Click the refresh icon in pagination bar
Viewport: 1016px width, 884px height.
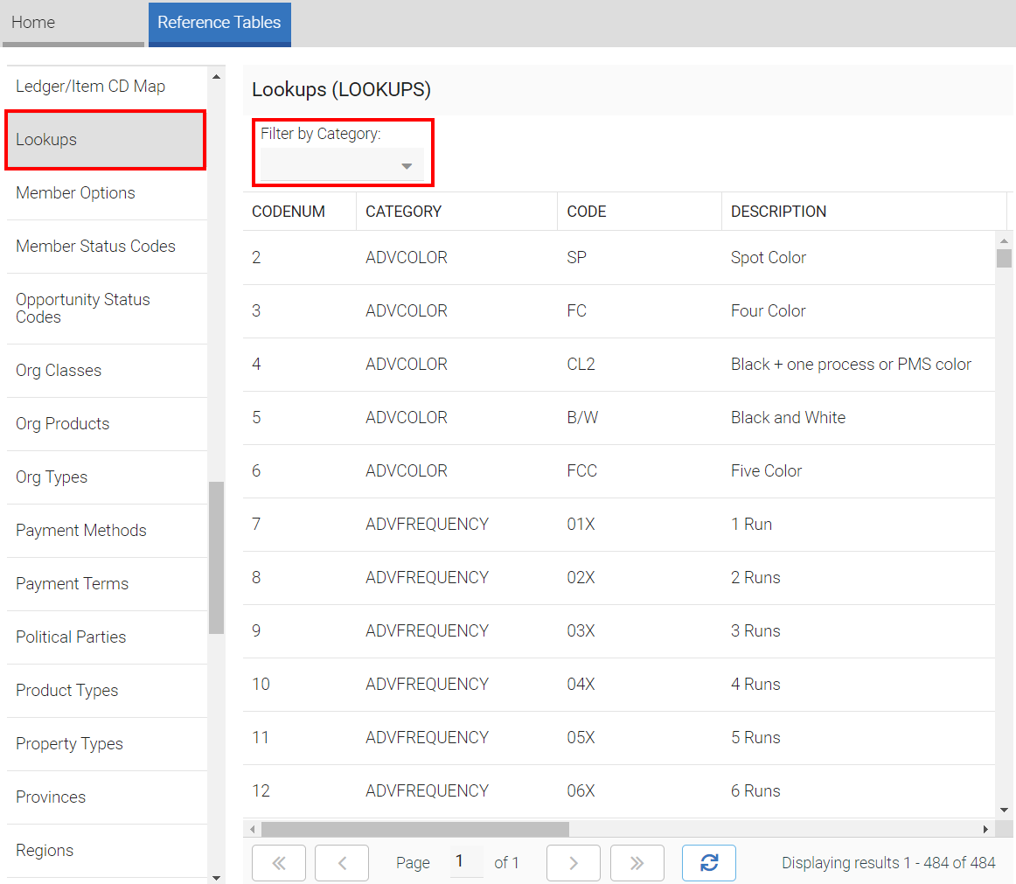click(708, 863)
